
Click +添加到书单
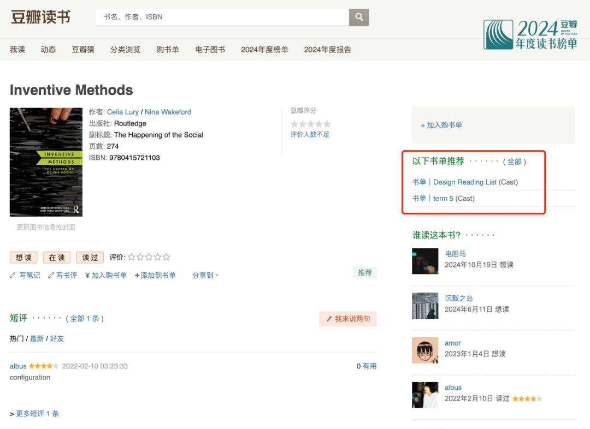pos(155,276)
